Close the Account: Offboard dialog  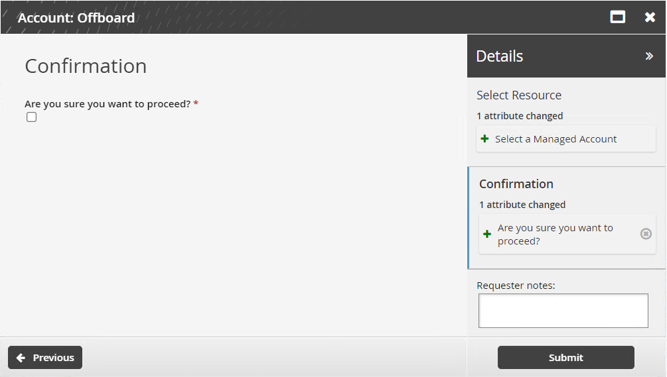[650, 17]
